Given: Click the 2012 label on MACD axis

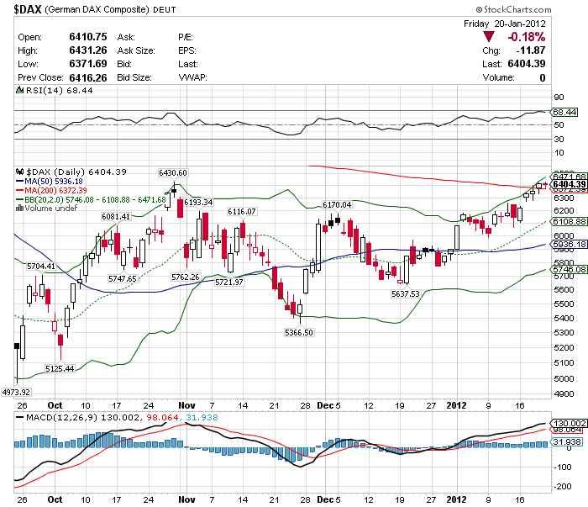Looking at the screenshot, I should click(456, 500).
